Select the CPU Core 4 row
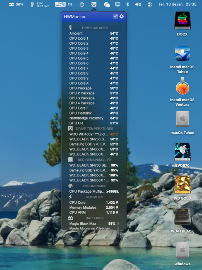The height and width of the screenshot is (270, 202). pos(94,53)
